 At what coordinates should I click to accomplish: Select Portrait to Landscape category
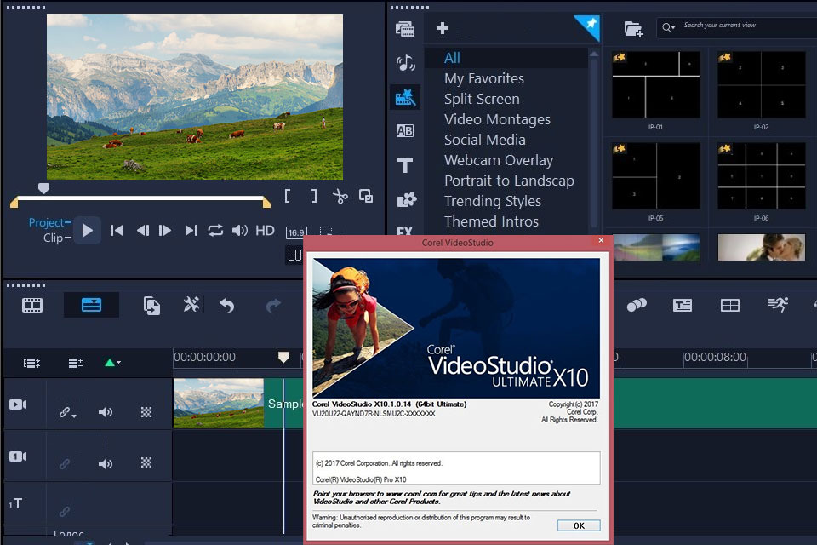point(509,181)
